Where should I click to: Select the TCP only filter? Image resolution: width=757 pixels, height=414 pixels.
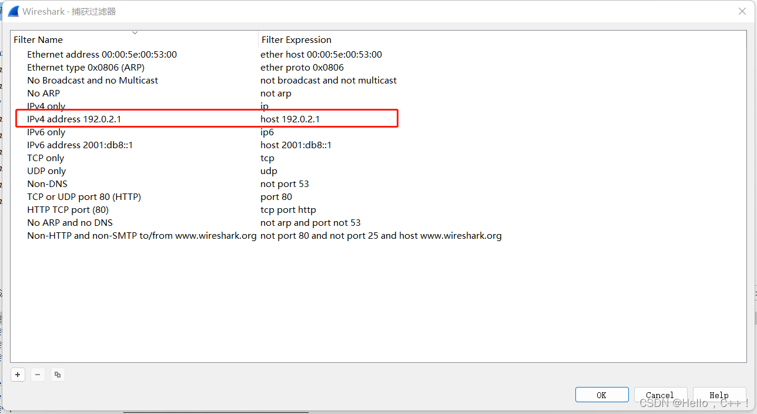[45, 158]
